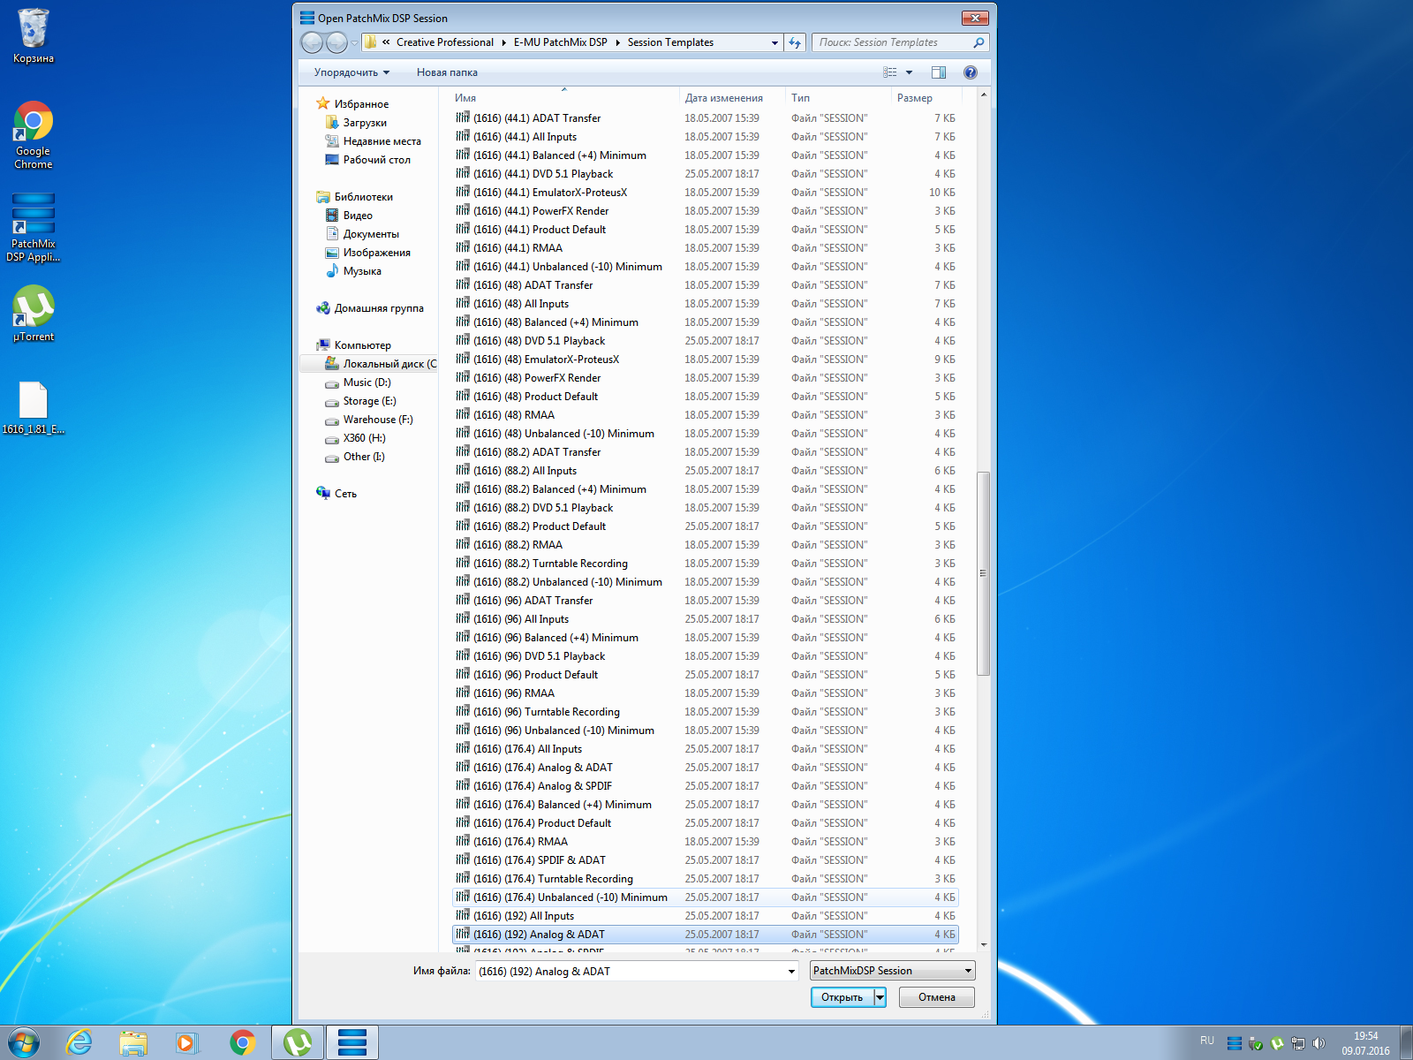Open Chrome from the taskbar

pos(243,1043)
